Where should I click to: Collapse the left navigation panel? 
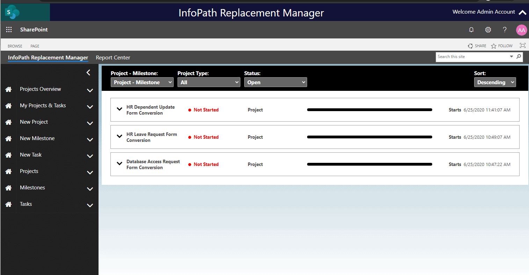[x=88, y=72]
